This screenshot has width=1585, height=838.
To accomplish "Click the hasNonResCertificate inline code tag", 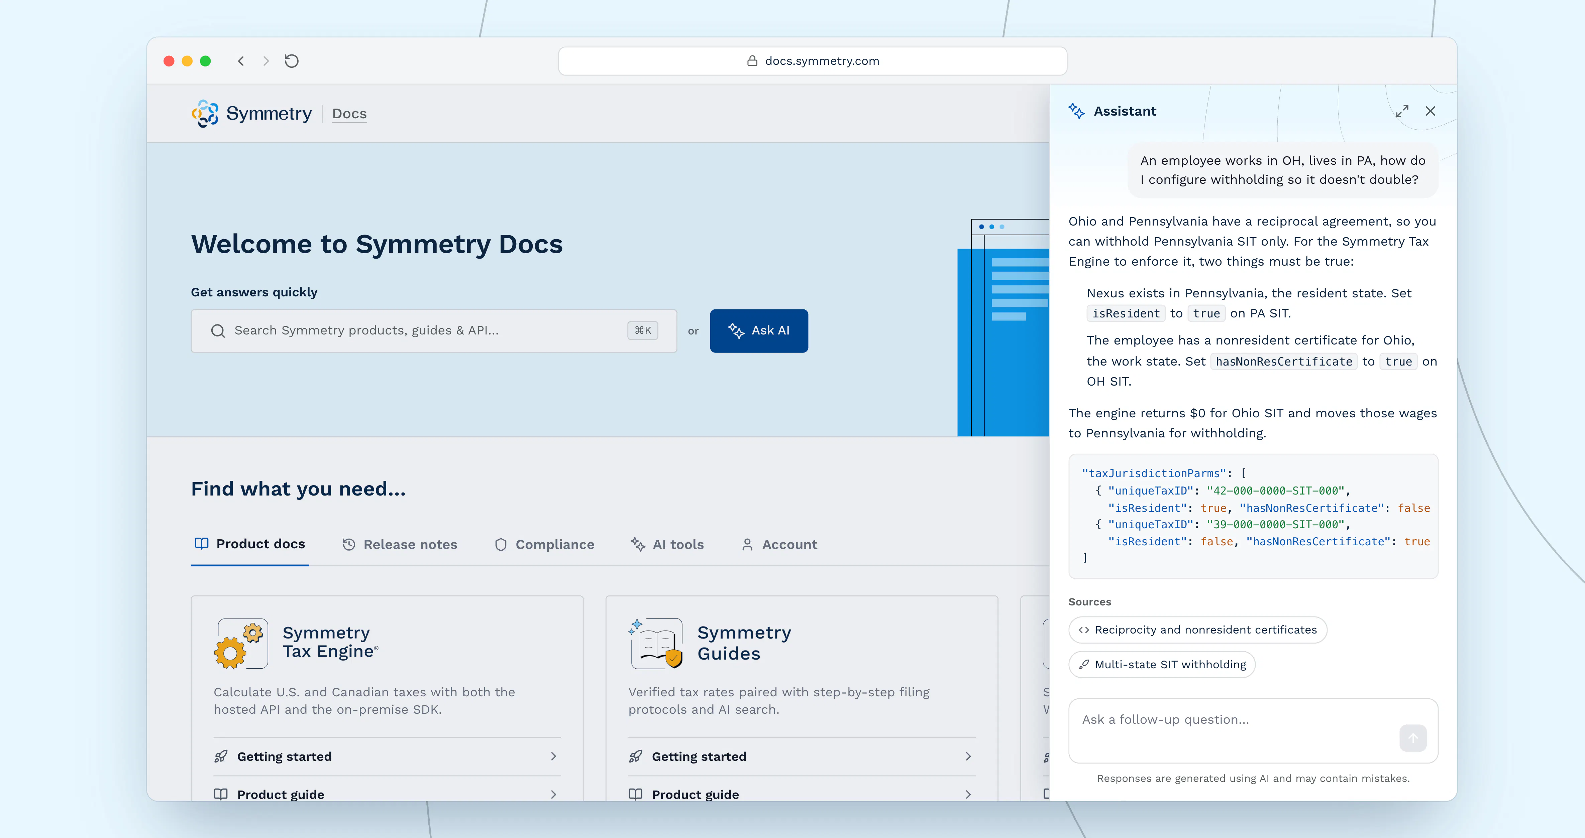I will click(1283, 362).
